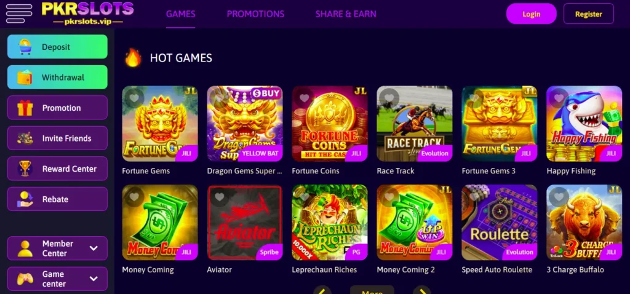Open the SHARE & EARN tab
The height and width of the screenshot is (294, 630).
tap(346, 14)
